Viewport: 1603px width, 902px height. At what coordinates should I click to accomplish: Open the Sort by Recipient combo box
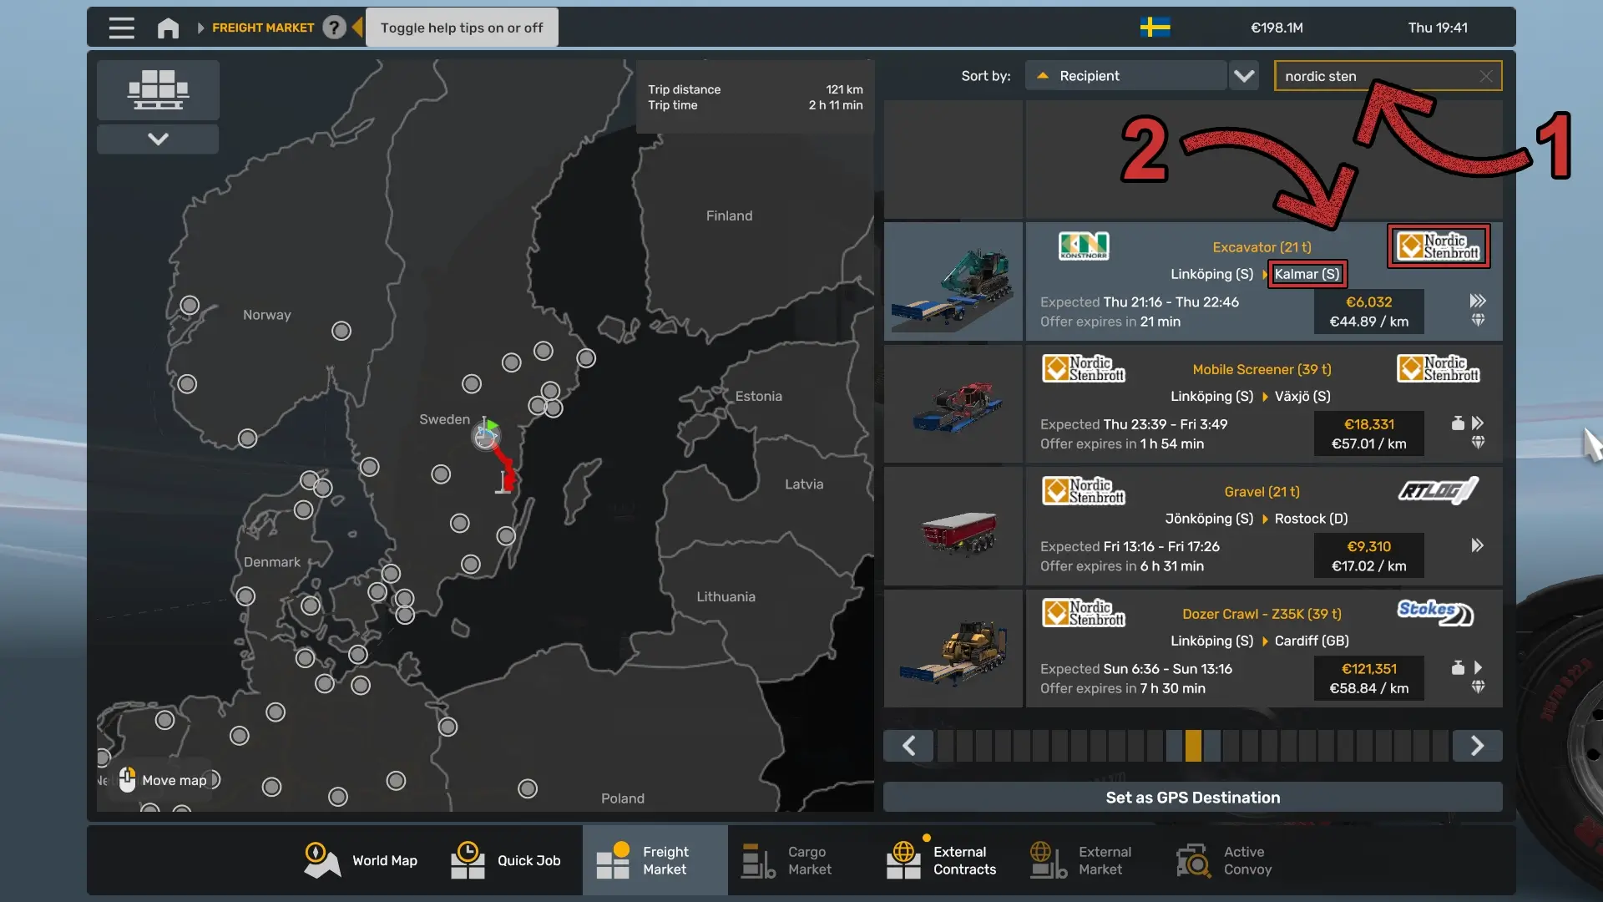tap(1125, 76)
